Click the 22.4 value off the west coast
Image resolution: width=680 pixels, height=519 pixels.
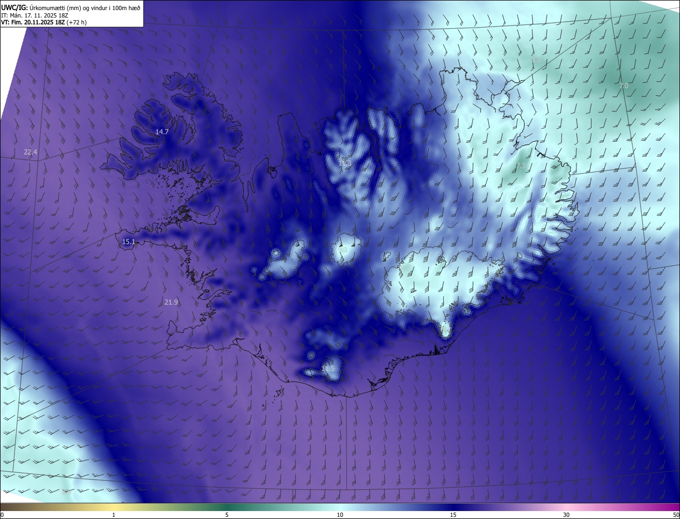(x=30, y=152)
